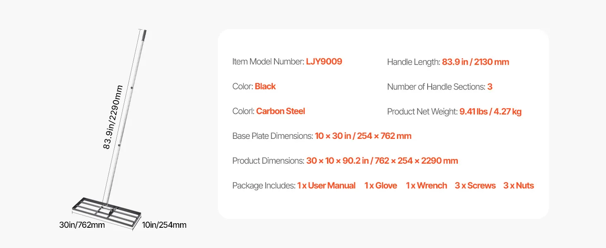Click the LJY9009 model number value
The width and height of the screenshot is (606, 248).
[x=324, y=62]
